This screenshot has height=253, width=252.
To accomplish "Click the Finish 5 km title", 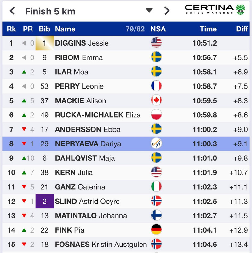I will [50, 12].
